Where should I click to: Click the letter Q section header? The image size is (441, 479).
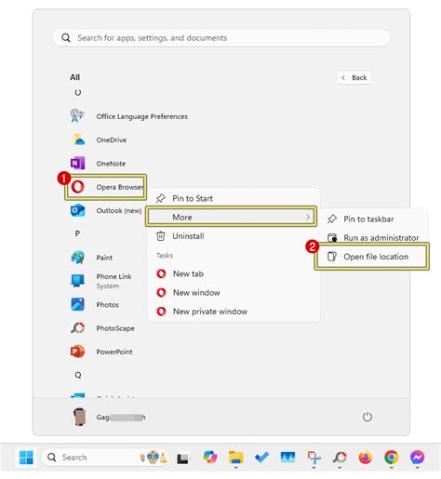click(x=78, y=375)
